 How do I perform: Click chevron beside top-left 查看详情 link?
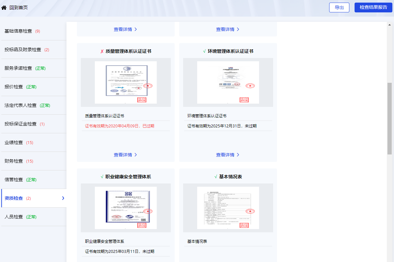136,29
